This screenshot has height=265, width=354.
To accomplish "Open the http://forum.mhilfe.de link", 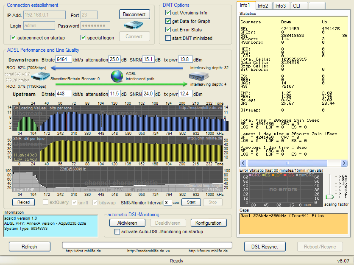I will point(208,251).
